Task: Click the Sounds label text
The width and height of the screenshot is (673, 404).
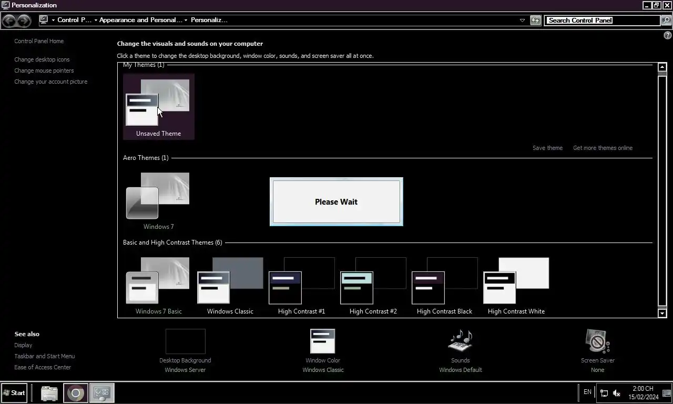Action: [x=460, y=360]
